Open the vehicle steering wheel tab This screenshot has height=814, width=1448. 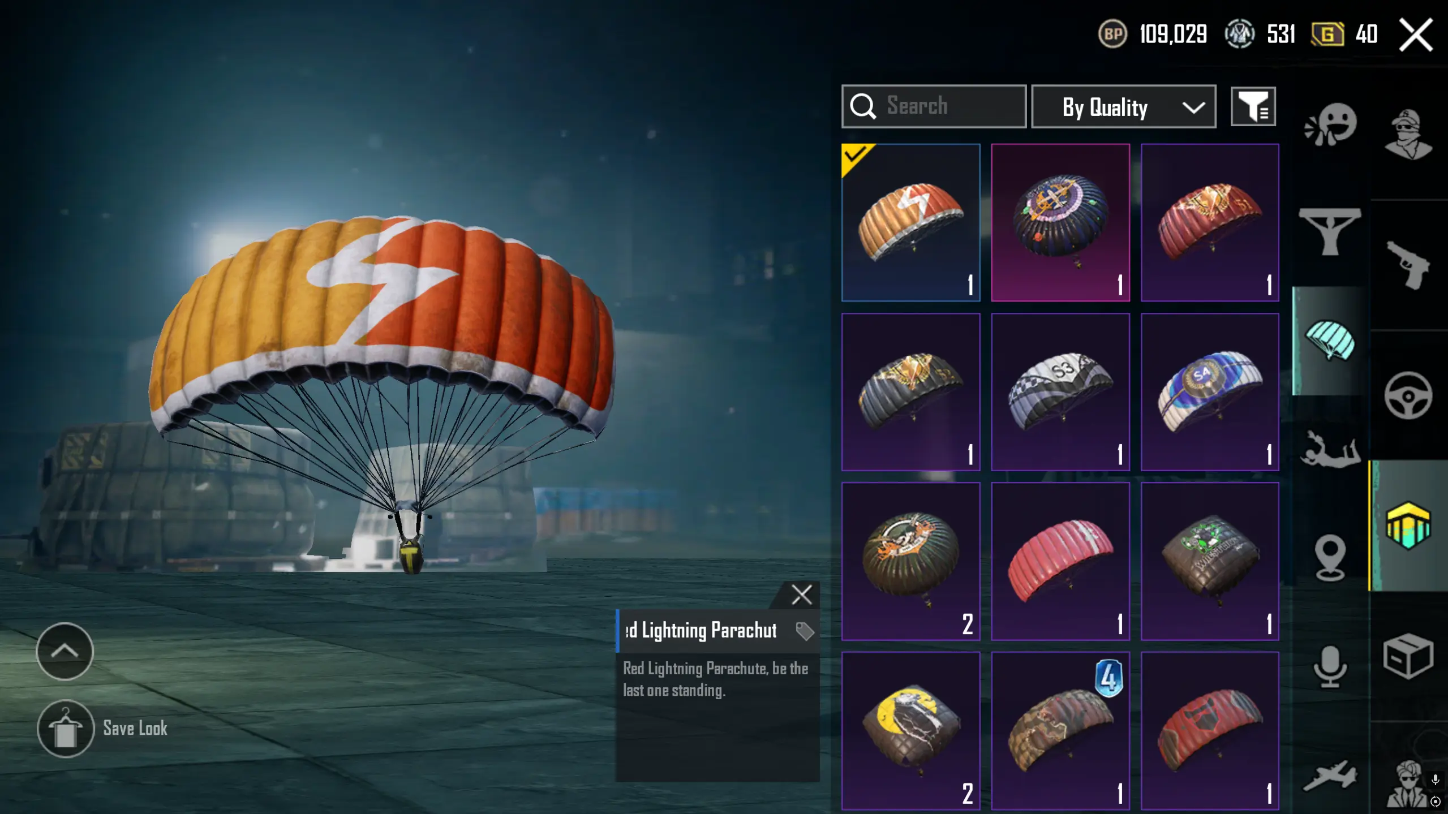point(1408,395)
